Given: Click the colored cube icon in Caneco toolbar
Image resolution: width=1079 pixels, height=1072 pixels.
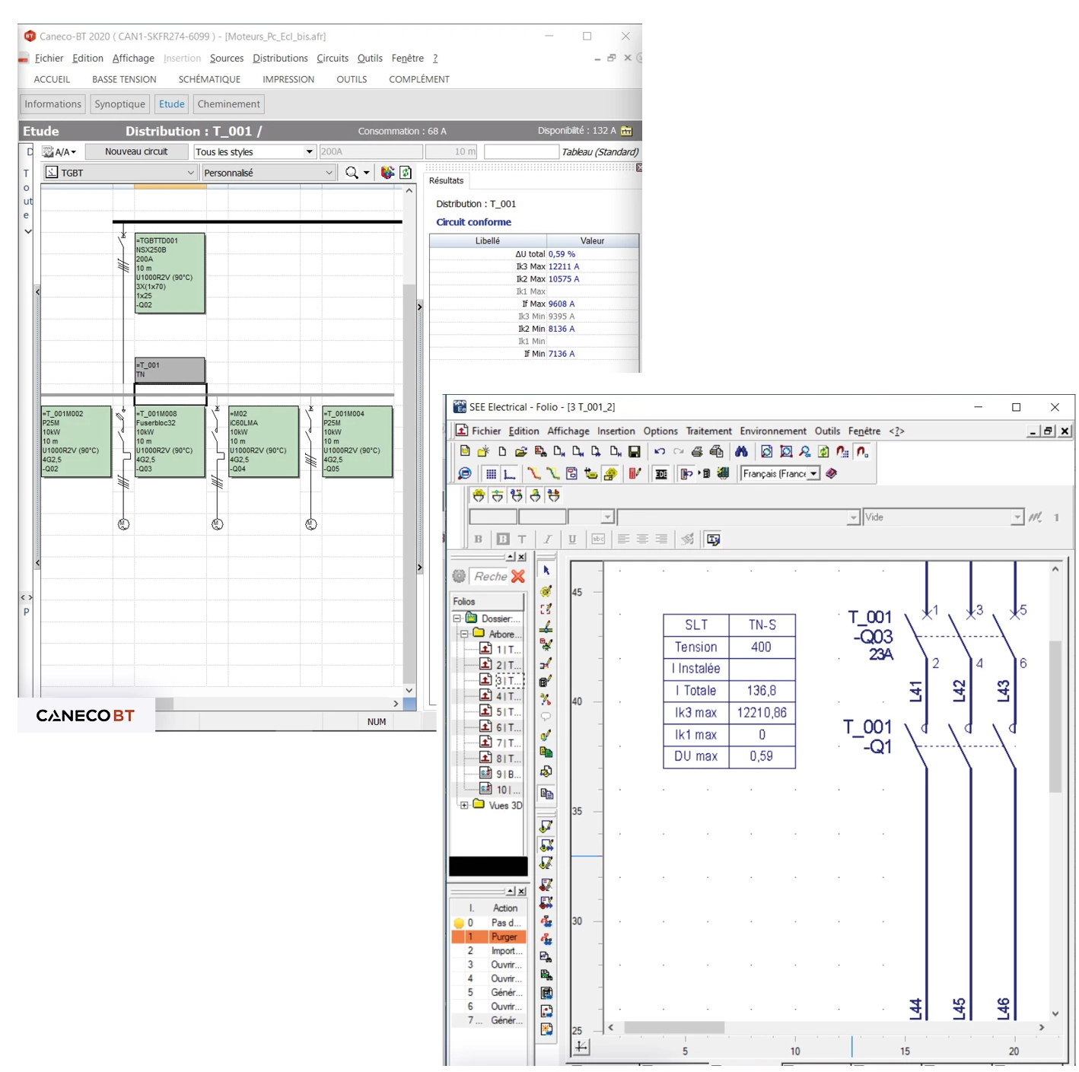Looking at the screenshot, I should tap(387, 173).
